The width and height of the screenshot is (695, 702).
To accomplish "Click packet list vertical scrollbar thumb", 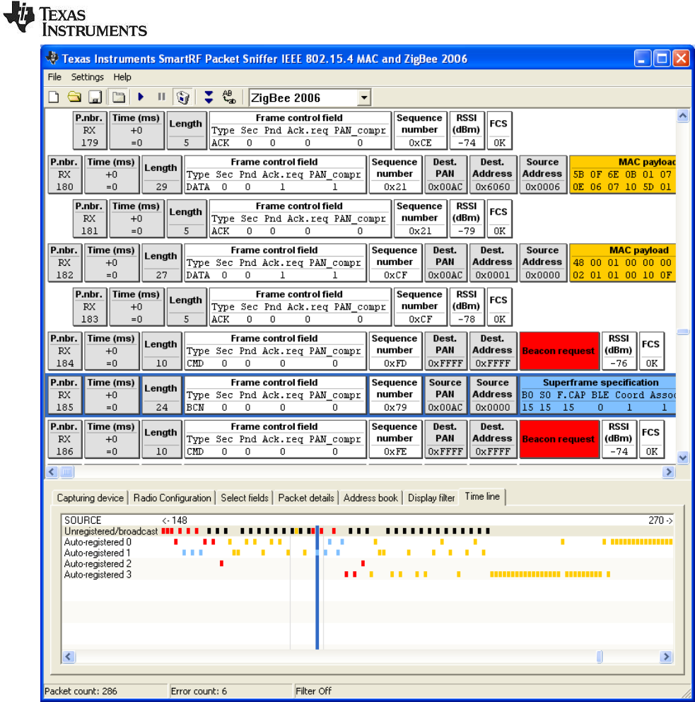I will 682,332.
